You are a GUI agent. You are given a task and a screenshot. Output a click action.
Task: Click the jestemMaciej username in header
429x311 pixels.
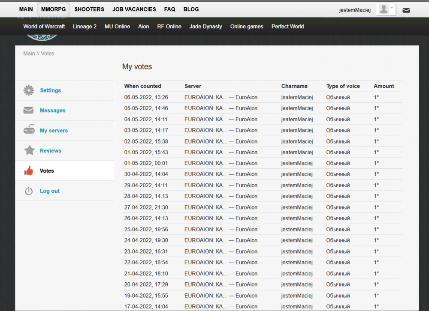click(x=355, y=10)
